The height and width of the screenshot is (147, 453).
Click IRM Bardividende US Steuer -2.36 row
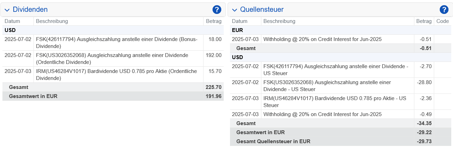point(340,102)
